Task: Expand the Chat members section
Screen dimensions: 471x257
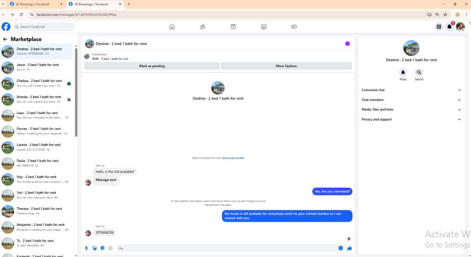Action: pos(411,100)
